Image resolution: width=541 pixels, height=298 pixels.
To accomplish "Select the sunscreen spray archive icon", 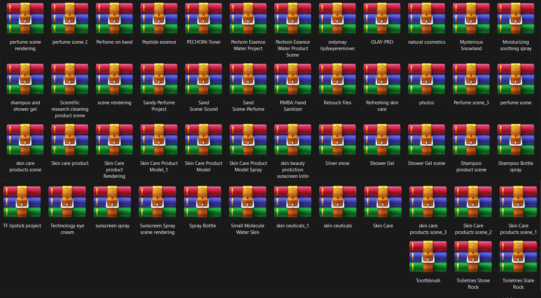I will (113, 202).
